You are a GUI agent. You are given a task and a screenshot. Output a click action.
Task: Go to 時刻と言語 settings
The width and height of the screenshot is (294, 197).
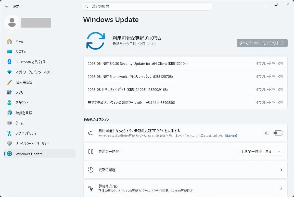tap(40, 113)
